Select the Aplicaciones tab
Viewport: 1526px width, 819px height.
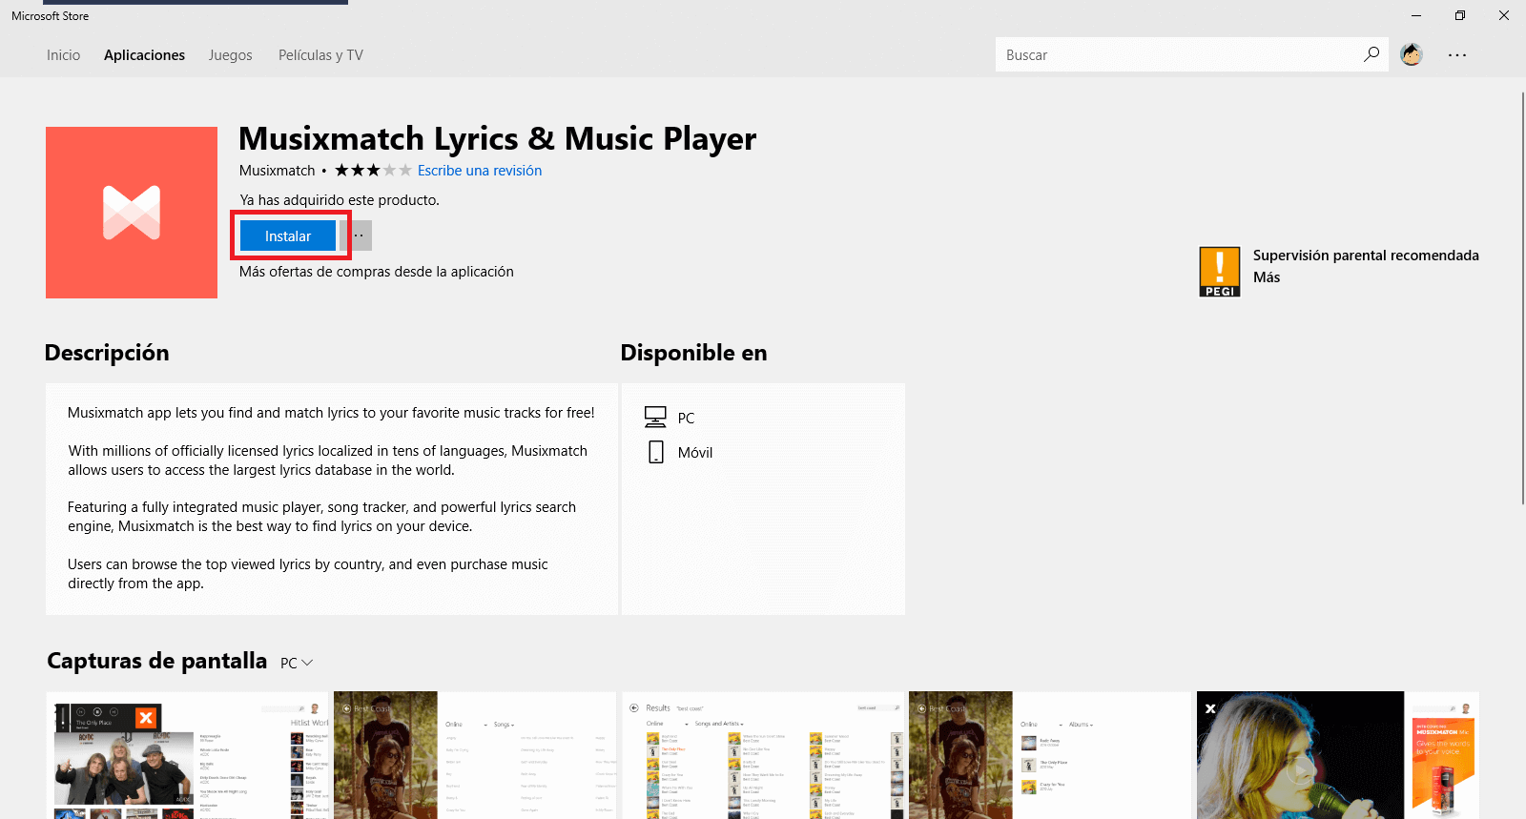click(144, 55)
